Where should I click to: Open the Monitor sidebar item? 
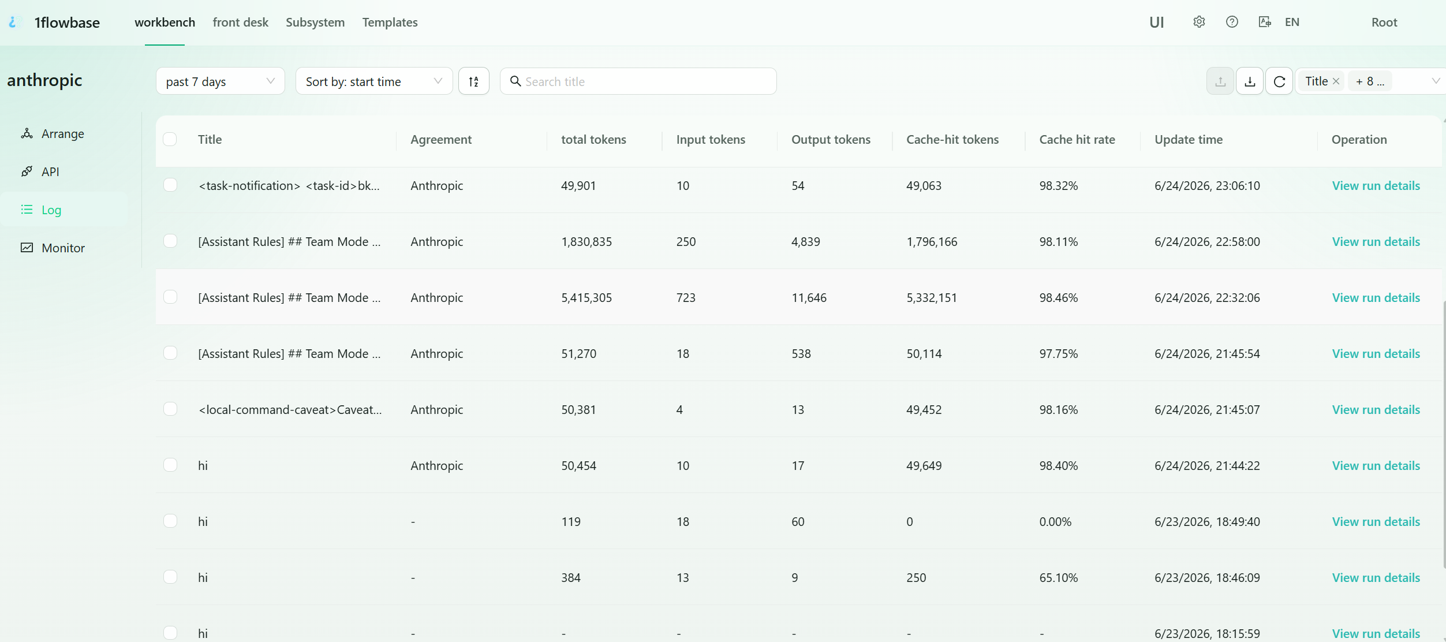[63, 248]
